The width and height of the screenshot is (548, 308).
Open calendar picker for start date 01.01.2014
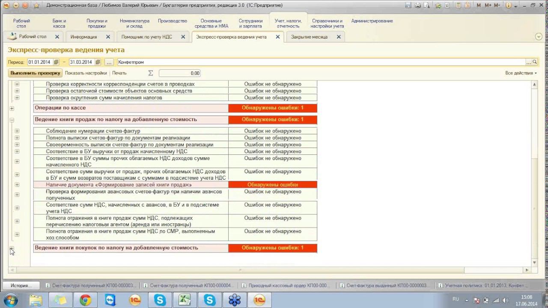[55, 62]
